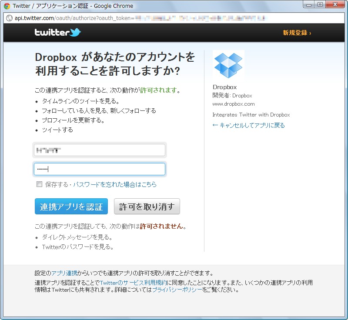Image resolution: width=348 pixels, height=320 pixels.
Task: Maximize the Chrome popup window
Action: point(320,4)
